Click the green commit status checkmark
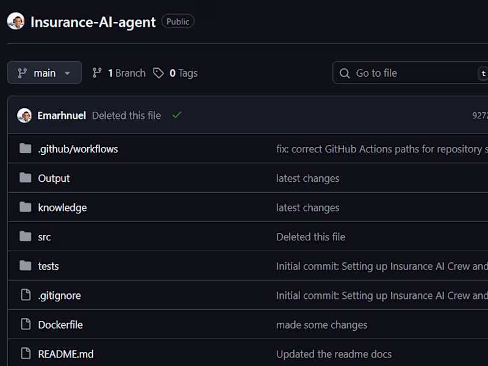 [176, 115]
